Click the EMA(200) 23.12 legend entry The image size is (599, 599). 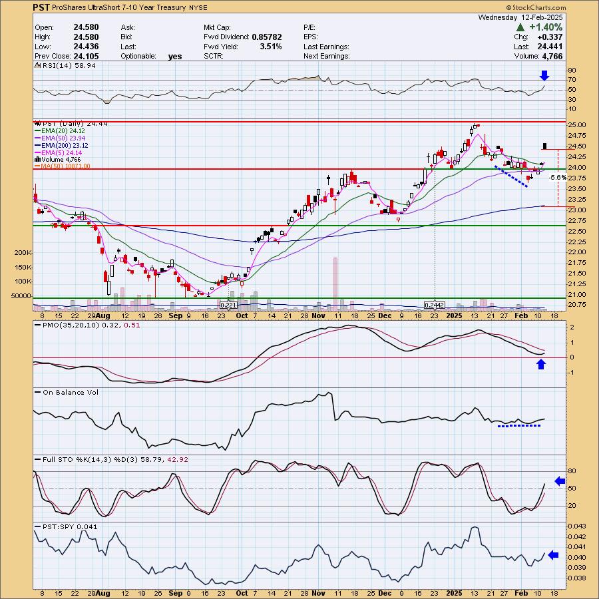pyautogui.click(x=65, y=146)
